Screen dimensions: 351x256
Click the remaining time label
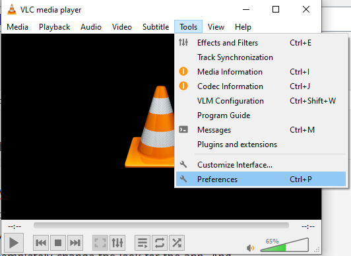(x=308, y=226)
